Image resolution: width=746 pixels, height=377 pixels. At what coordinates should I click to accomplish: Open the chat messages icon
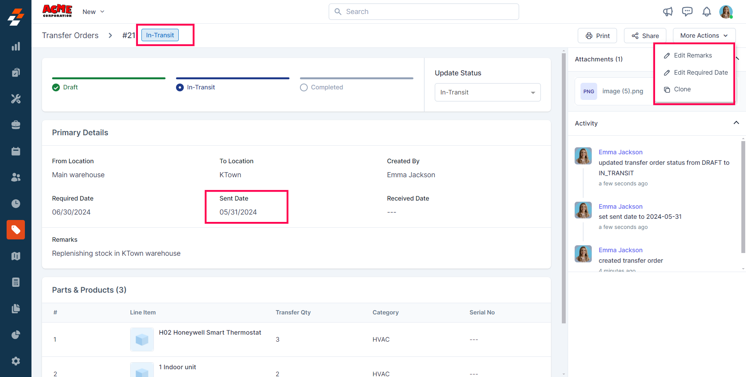(687, 12)
